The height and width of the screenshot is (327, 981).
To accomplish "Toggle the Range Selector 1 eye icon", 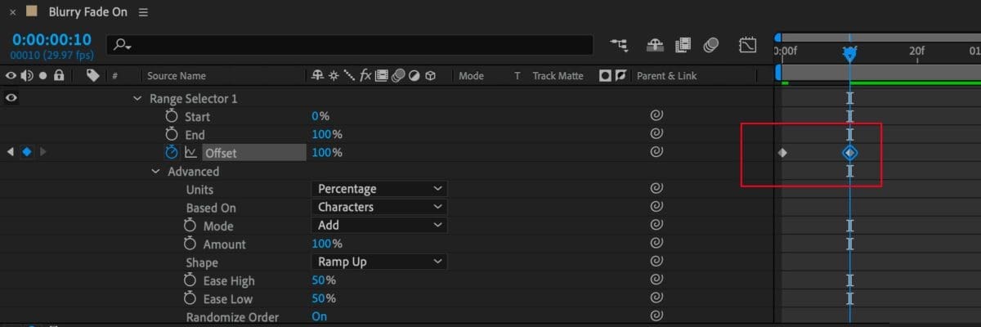I will 11,98.
